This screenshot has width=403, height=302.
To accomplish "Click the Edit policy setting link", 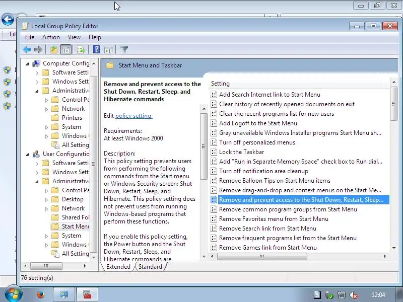I will [133, 116].
